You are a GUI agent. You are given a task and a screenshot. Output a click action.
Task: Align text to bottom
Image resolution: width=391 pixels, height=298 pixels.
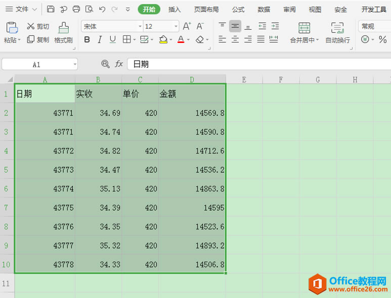click(248, 26)
